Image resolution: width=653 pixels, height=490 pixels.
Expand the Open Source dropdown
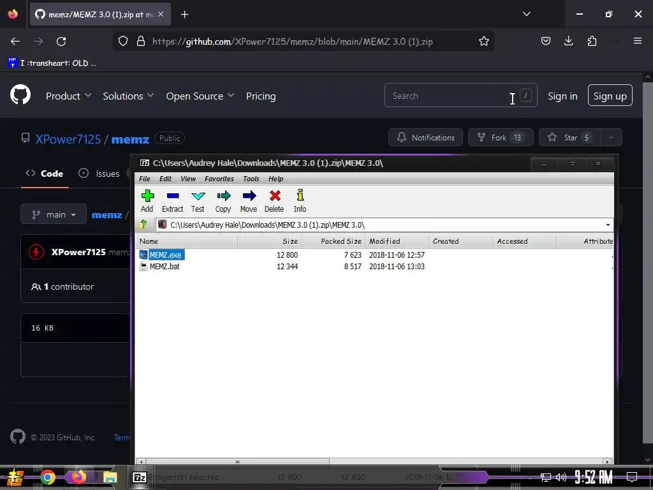coord(200,96)
